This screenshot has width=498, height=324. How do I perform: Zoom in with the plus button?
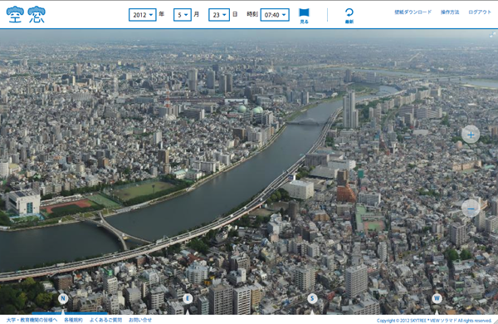point(471,135)
